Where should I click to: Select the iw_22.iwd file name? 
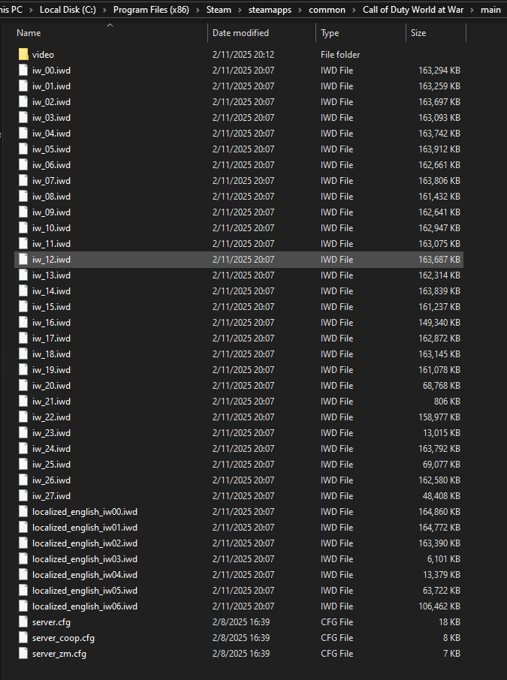(x=51, y=417)
